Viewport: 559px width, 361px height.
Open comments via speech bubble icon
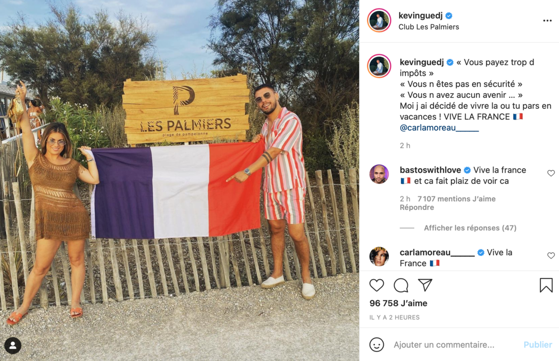pyautogui.click(x=401, y=286)
